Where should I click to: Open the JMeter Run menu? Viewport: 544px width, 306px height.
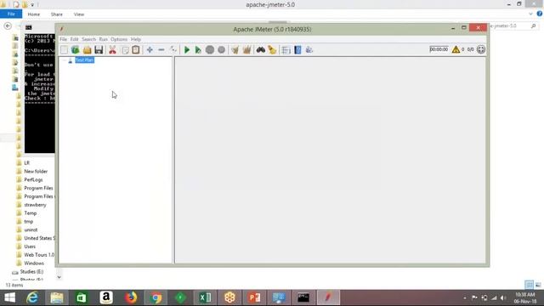103,39
